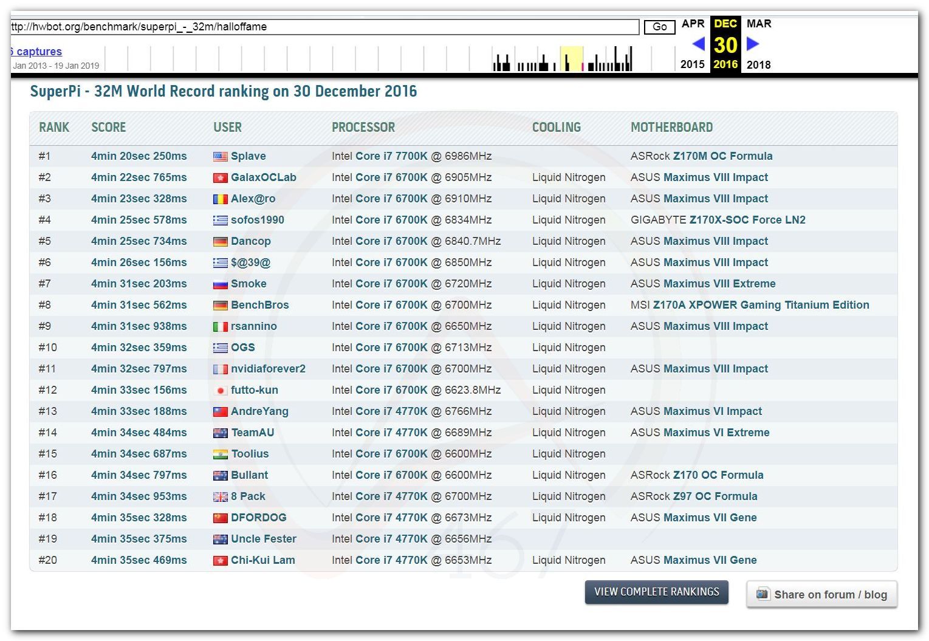Open View Complete Rankings
The height and width of the screenshot is (641, 929).
[x=657, y=592]
